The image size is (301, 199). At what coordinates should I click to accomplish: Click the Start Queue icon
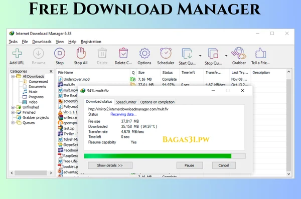pos(187,54)
